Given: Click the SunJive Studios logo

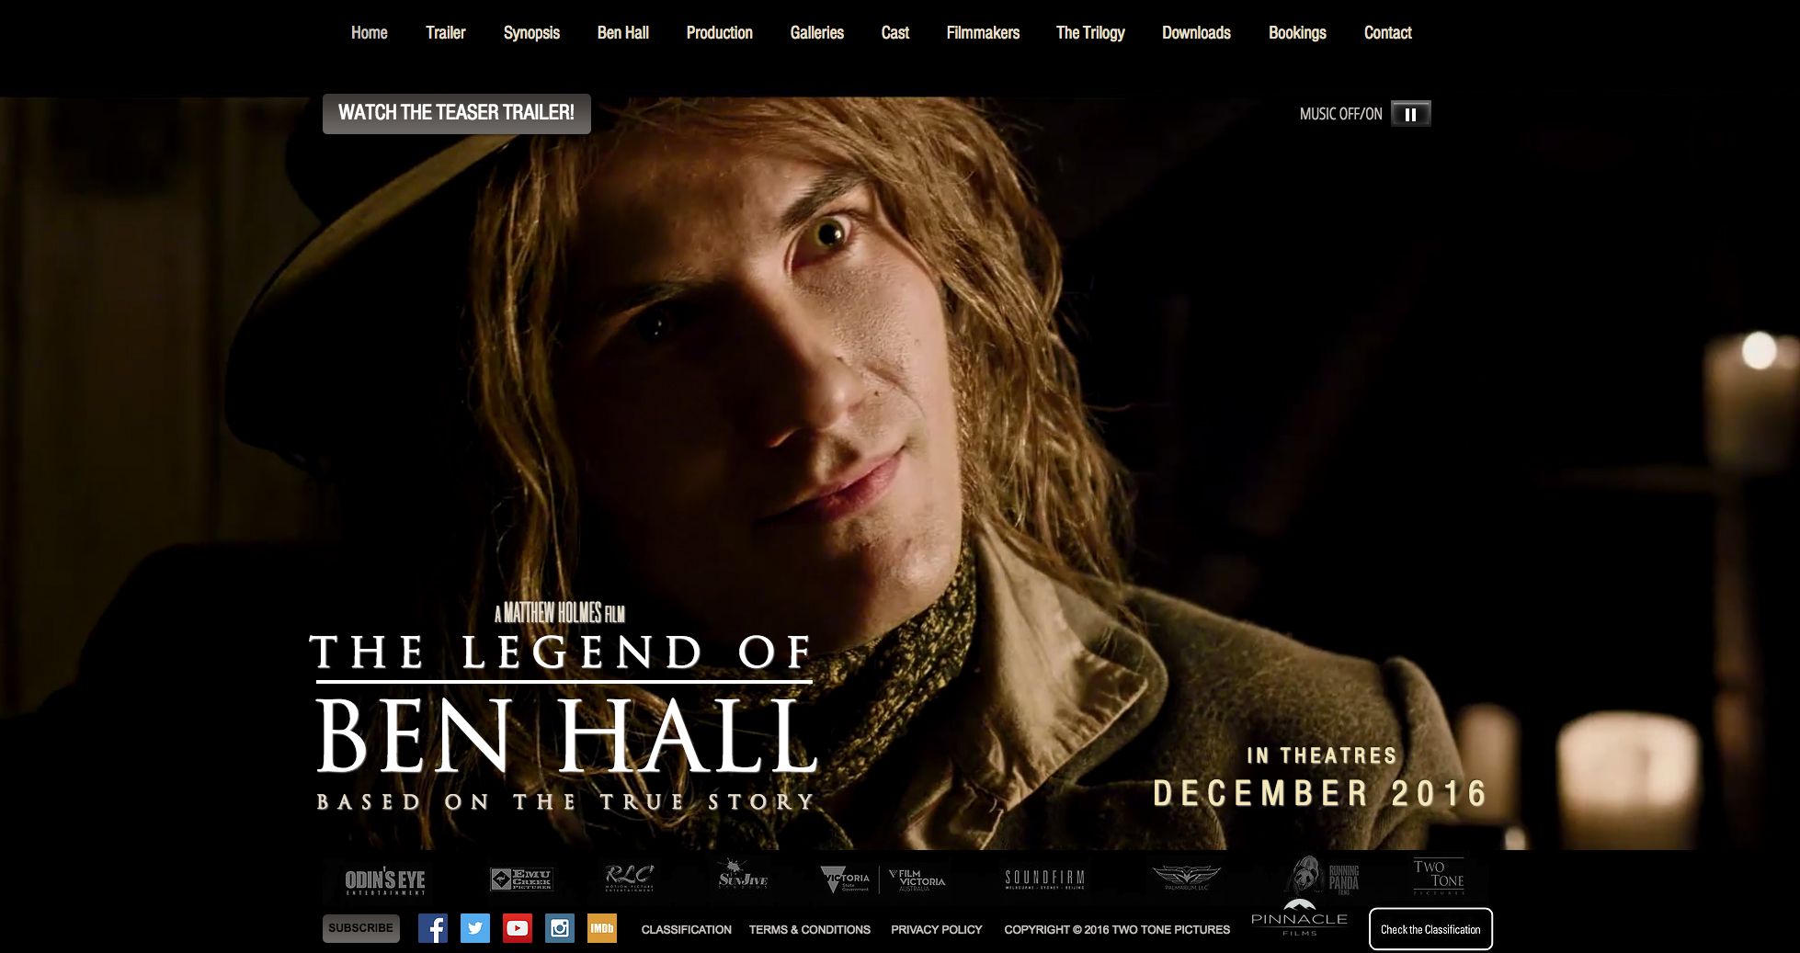Looking at the screenshot, I should click(743, 876).
